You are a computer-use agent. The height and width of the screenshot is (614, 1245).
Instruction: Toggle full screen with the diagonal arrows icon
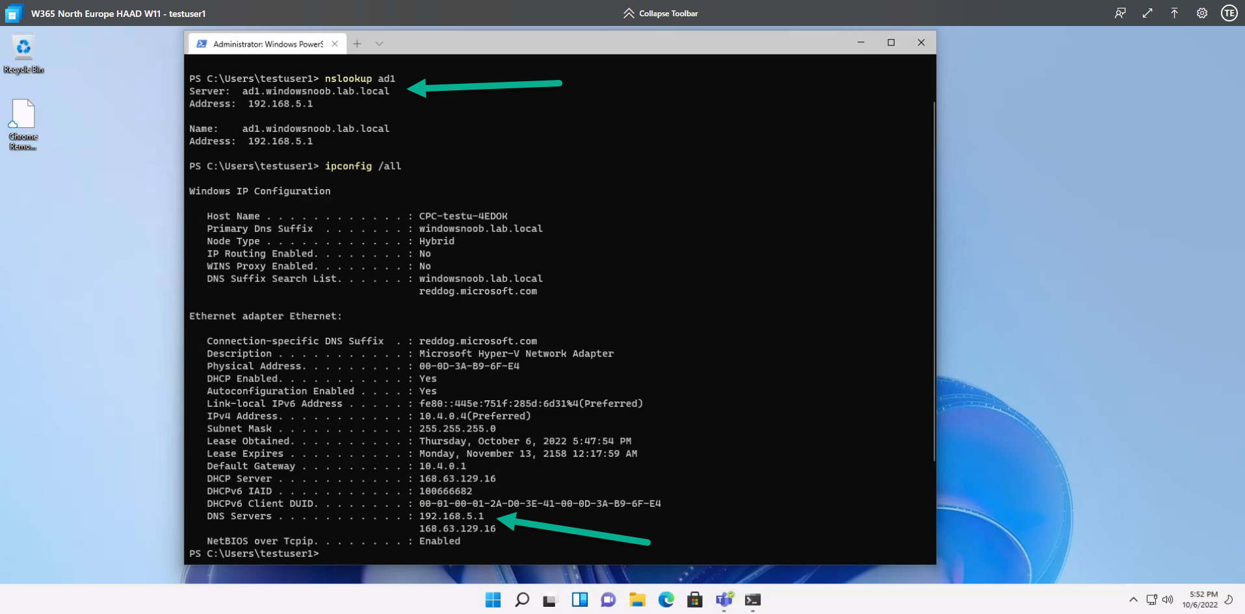coord(1147,13)
